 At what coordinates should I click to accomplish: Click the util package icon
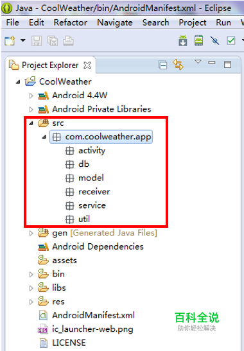click(69, 219)
